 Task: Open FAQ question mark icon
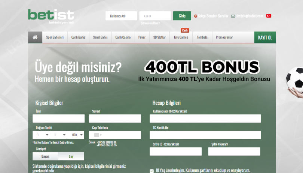[196, 16]
